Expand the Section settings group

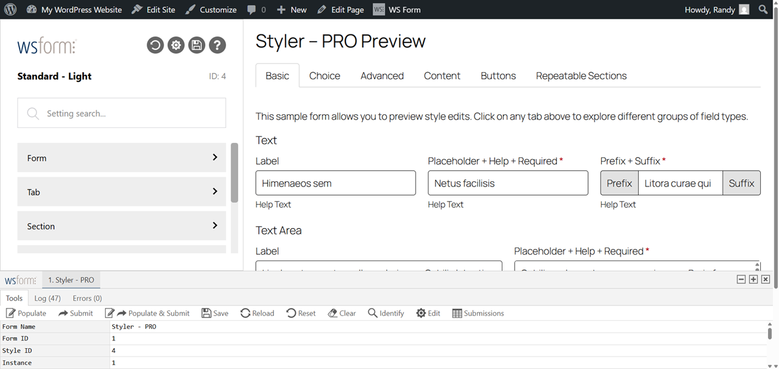click(x=121, y=226)
